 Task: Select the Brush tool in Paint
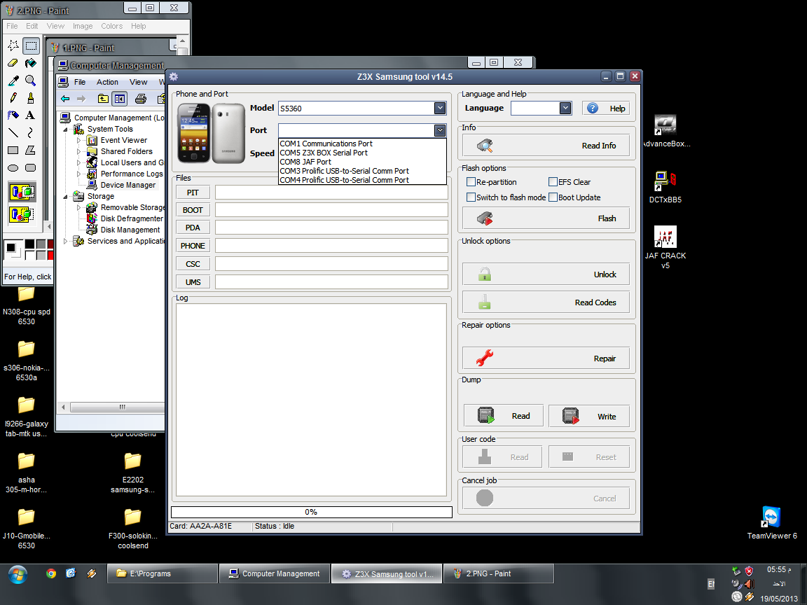point(31,98)
